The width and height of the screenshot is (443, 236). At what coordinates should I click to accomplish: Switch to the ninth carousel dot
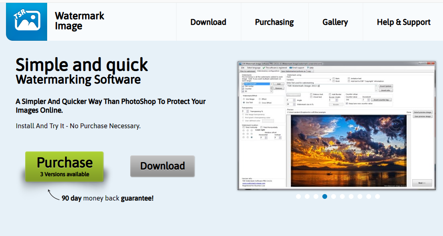(x=368, y=196)
